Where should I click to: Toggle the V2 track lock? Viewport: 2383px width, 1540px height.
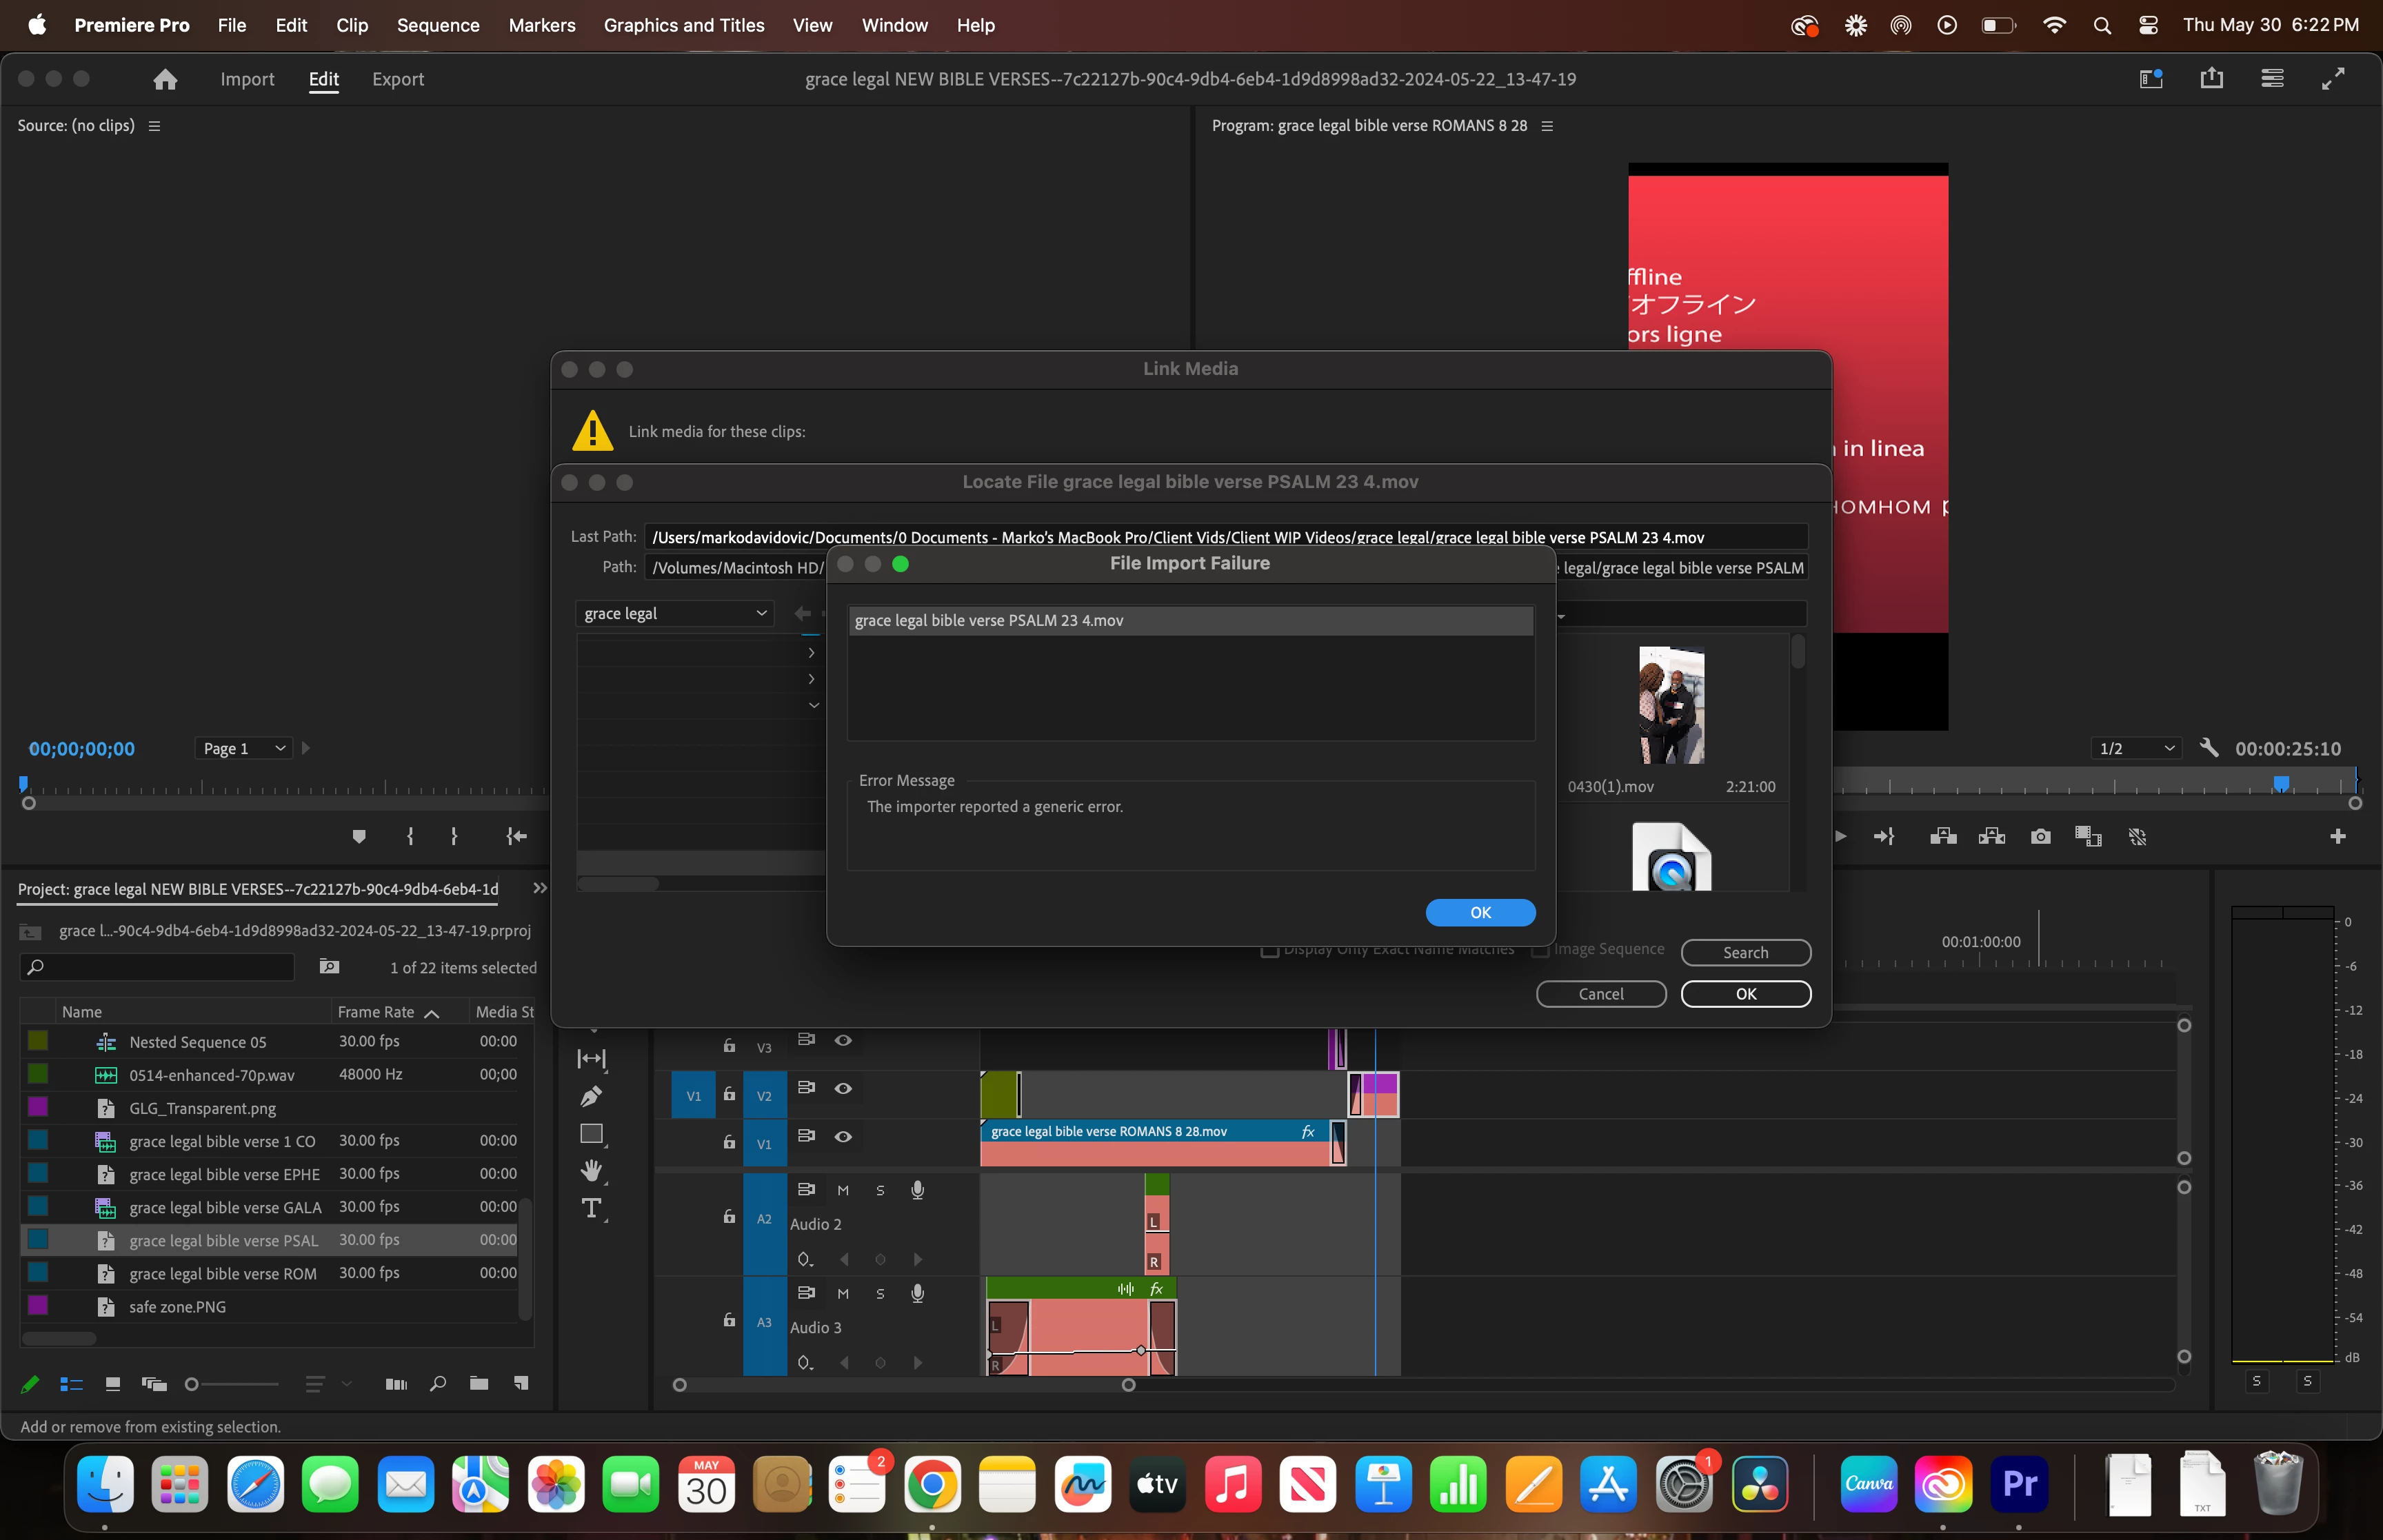pos(729,1094)
